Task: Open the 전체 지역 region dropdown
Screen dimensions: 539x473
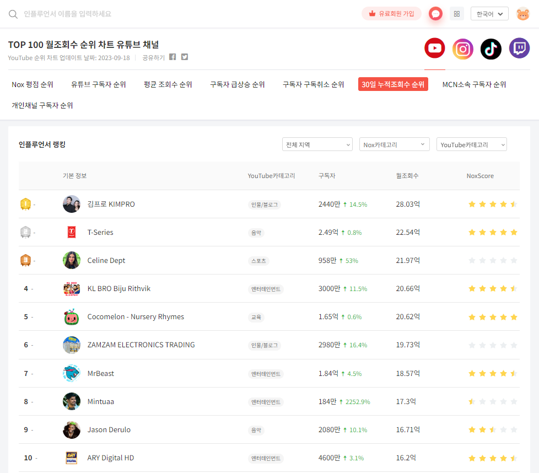Action: [317, 144]
